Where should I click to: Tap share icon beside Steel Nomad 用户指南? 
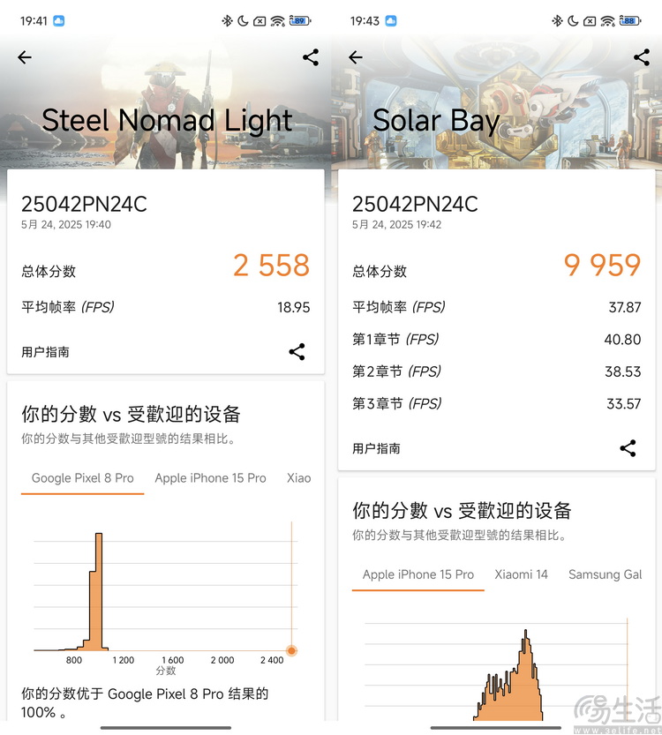(x=297, y=351)
